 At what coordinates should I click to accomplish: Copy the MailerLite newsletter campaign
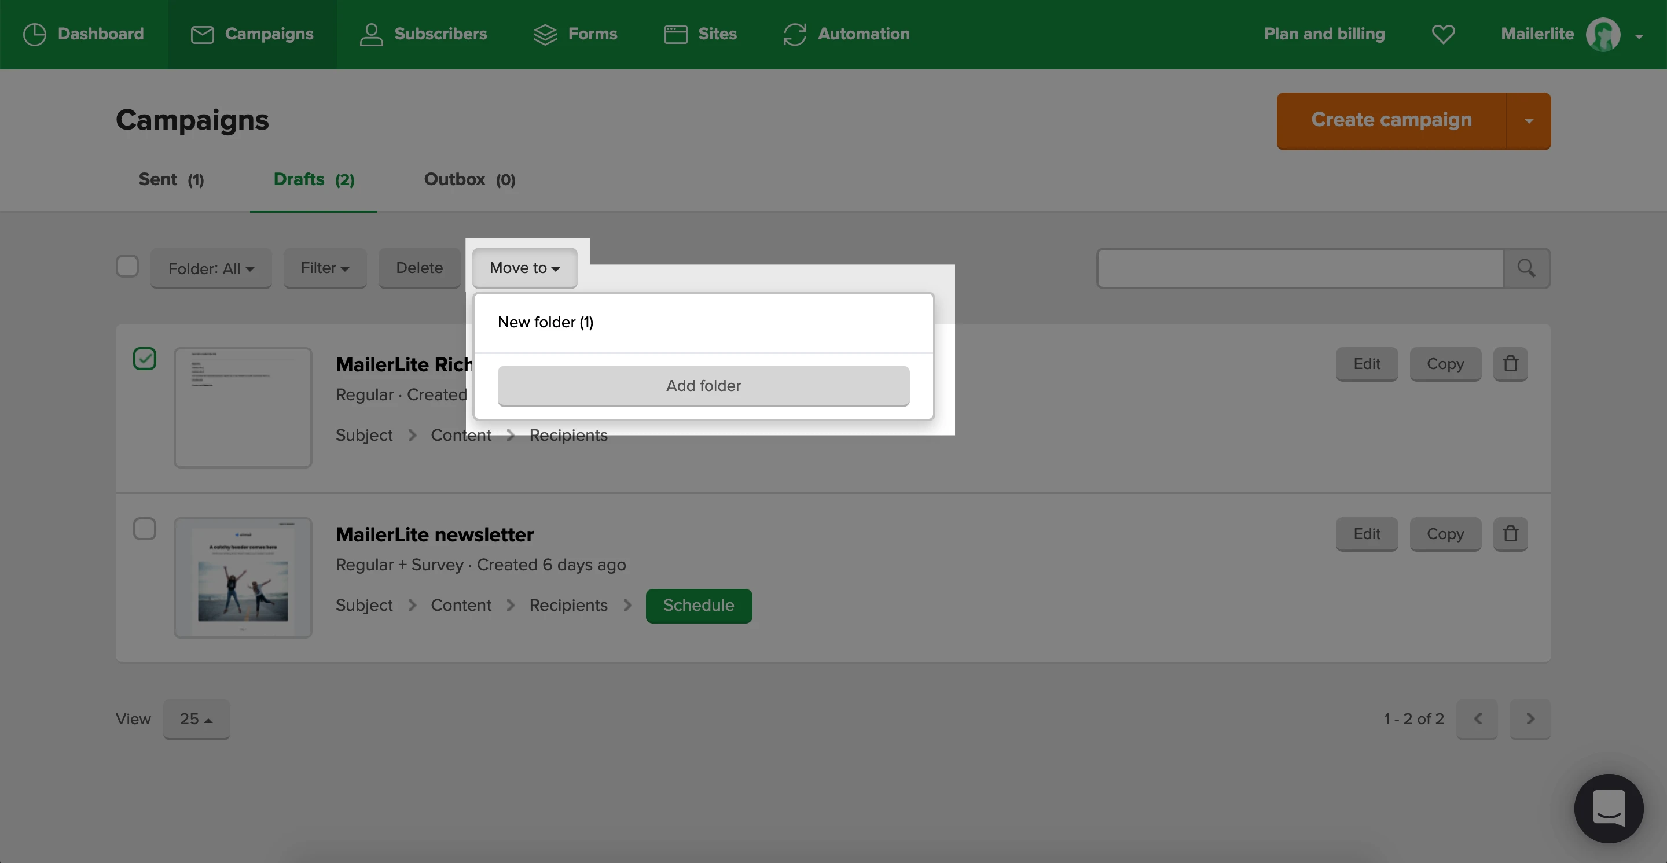coord(1445,534)
